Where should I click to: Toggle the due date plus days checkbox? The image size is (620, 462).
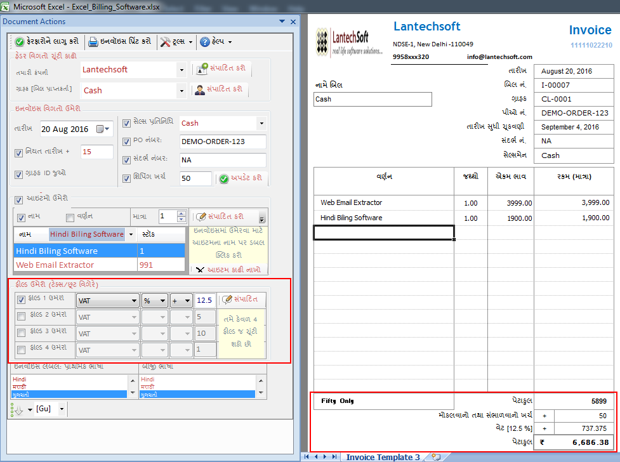(x=18, y=153)
